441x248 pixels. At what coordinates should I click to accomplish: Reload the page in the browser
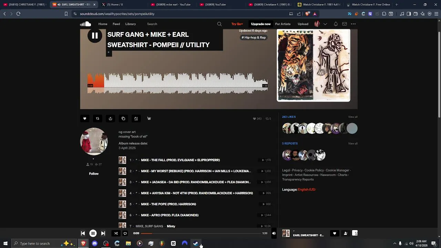pos(18,14)
